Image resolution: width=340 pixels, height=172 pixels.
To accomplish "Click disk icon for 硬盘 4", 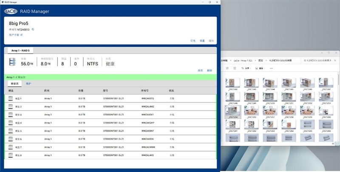I will pos(10,123).
